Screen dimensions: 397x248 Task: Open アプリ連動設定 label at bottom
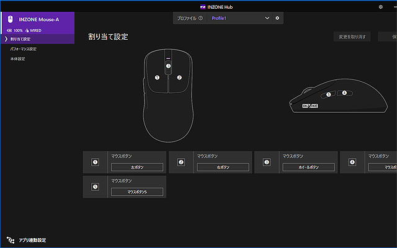click(32, 240)
